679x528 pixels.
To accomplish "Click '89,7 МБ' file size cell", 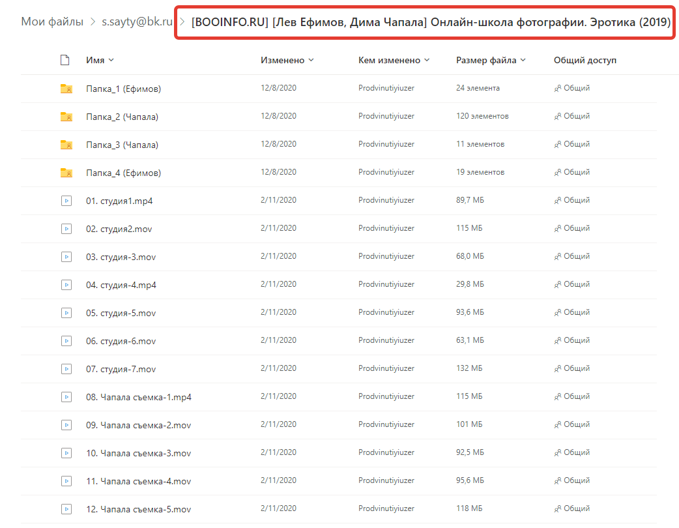I will 470,200.
